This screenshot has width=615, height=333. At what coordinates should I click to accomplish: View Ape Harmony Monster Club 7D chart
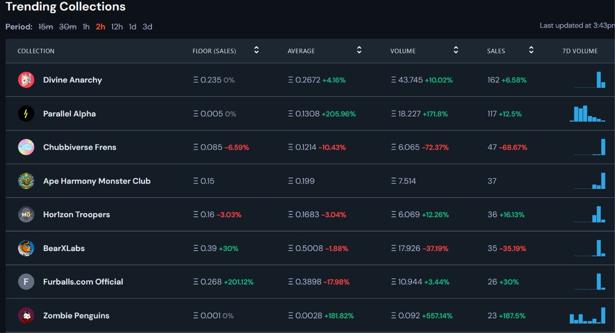click(590, 181)
